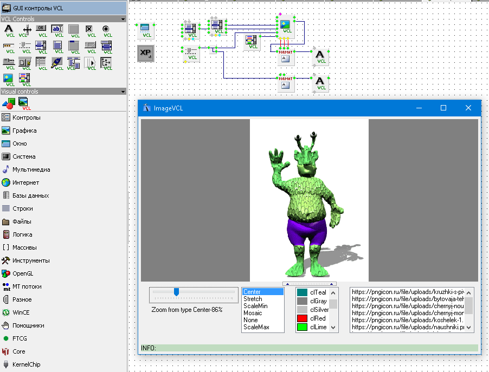Select the shapes icon under Visual controls

click(x=9, y=103)
